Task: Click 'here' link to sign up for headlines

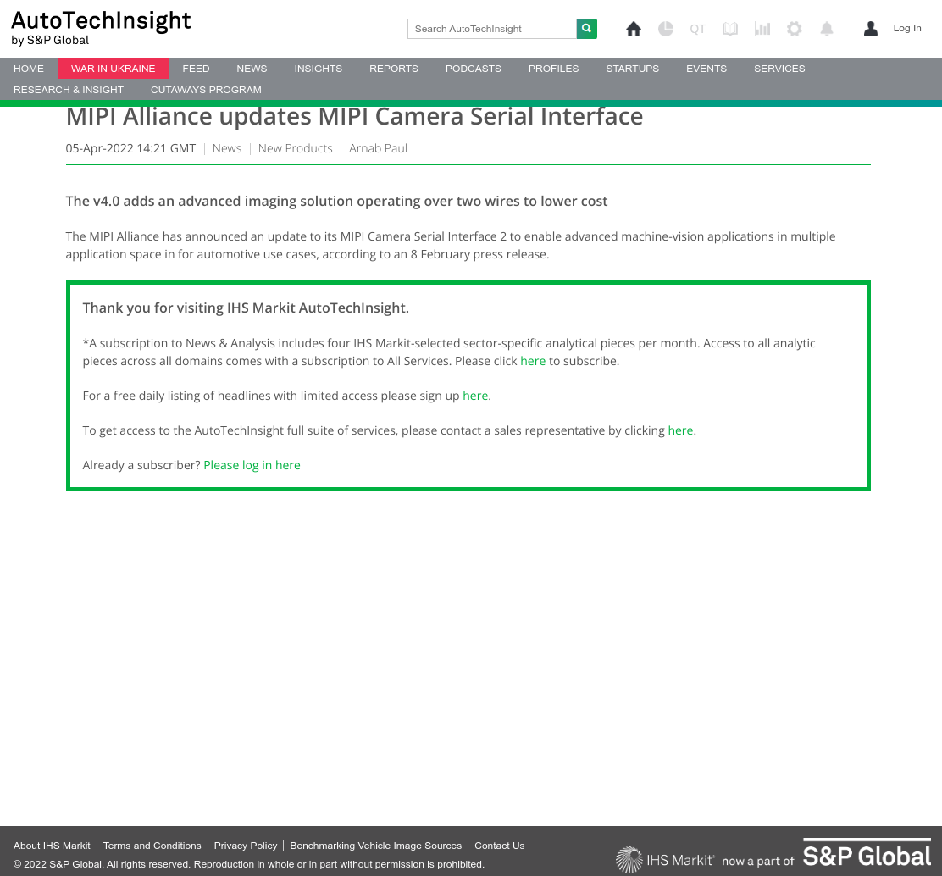Action: point(475,396)
